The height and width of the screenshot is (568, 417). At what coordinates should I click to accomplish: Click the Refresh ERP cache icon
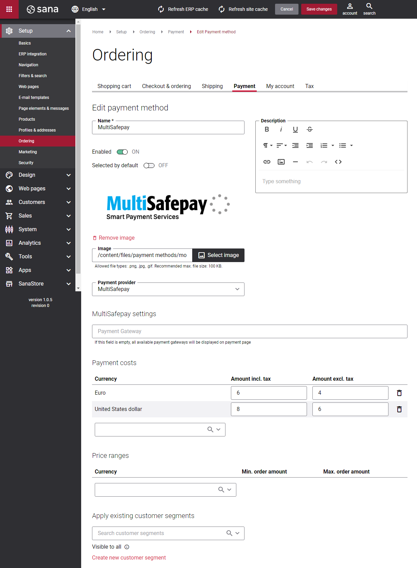coord(161,9)
